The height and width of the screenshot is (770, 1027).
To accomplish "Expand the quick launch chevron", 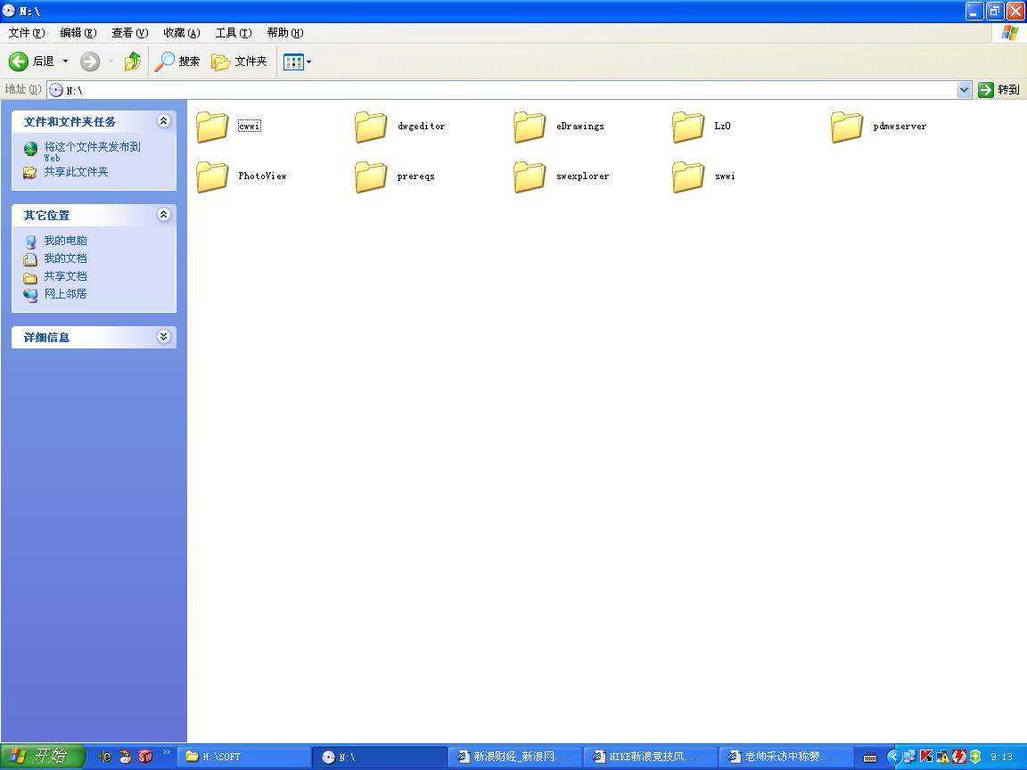I will pos(167,751).
